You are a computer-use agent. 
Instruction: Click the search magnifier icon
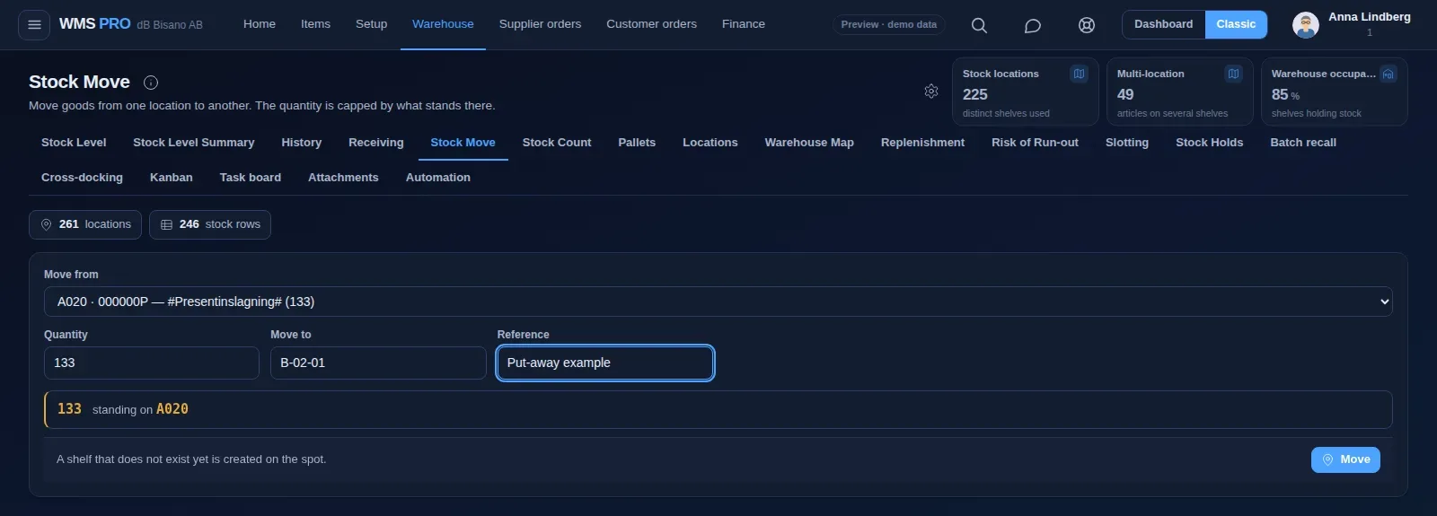tap(979, 25)
